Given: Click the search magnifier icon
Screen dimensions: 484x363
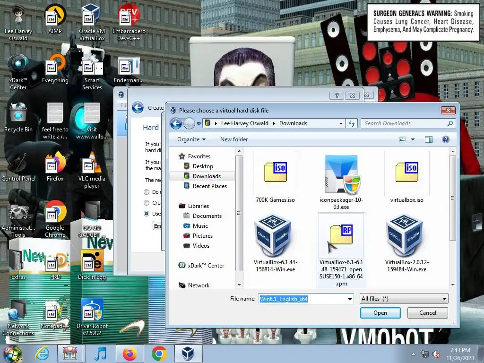Looking at the screenshot, I should 450,123.
